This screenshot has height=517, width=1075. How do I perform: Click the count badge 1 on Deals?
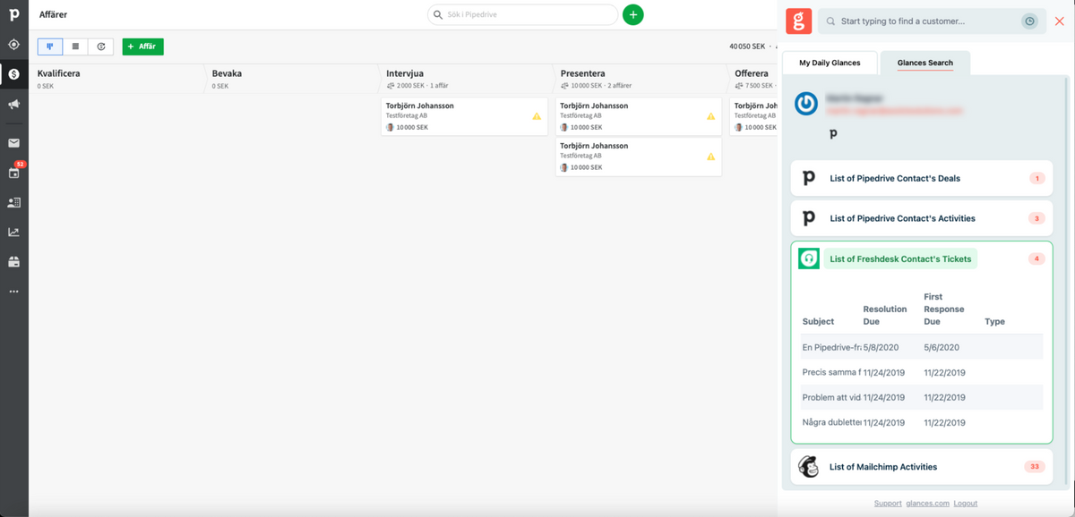tap(1037, 178)
